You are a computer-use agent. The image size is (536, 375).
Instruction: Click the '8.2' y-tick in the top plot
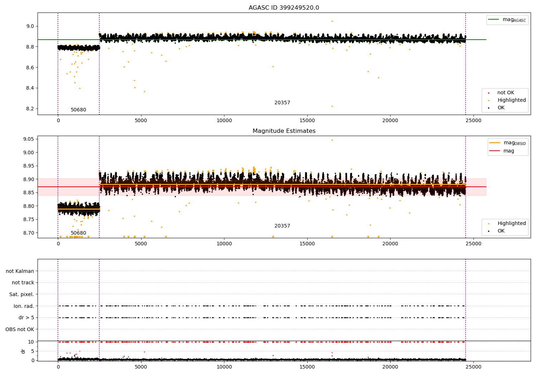(30, 109)
